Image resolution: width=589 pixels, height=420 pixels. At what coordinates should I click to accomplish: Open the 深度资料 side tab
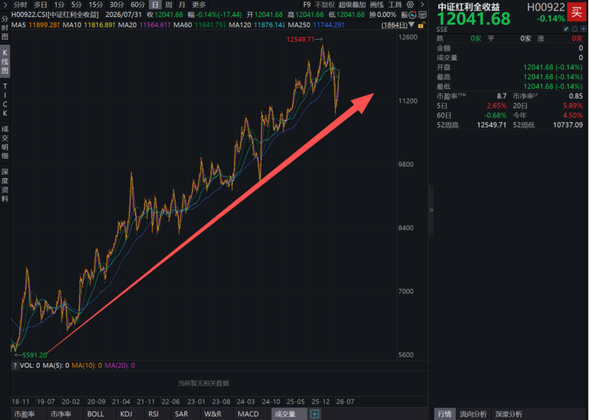(x=5, y=185)
